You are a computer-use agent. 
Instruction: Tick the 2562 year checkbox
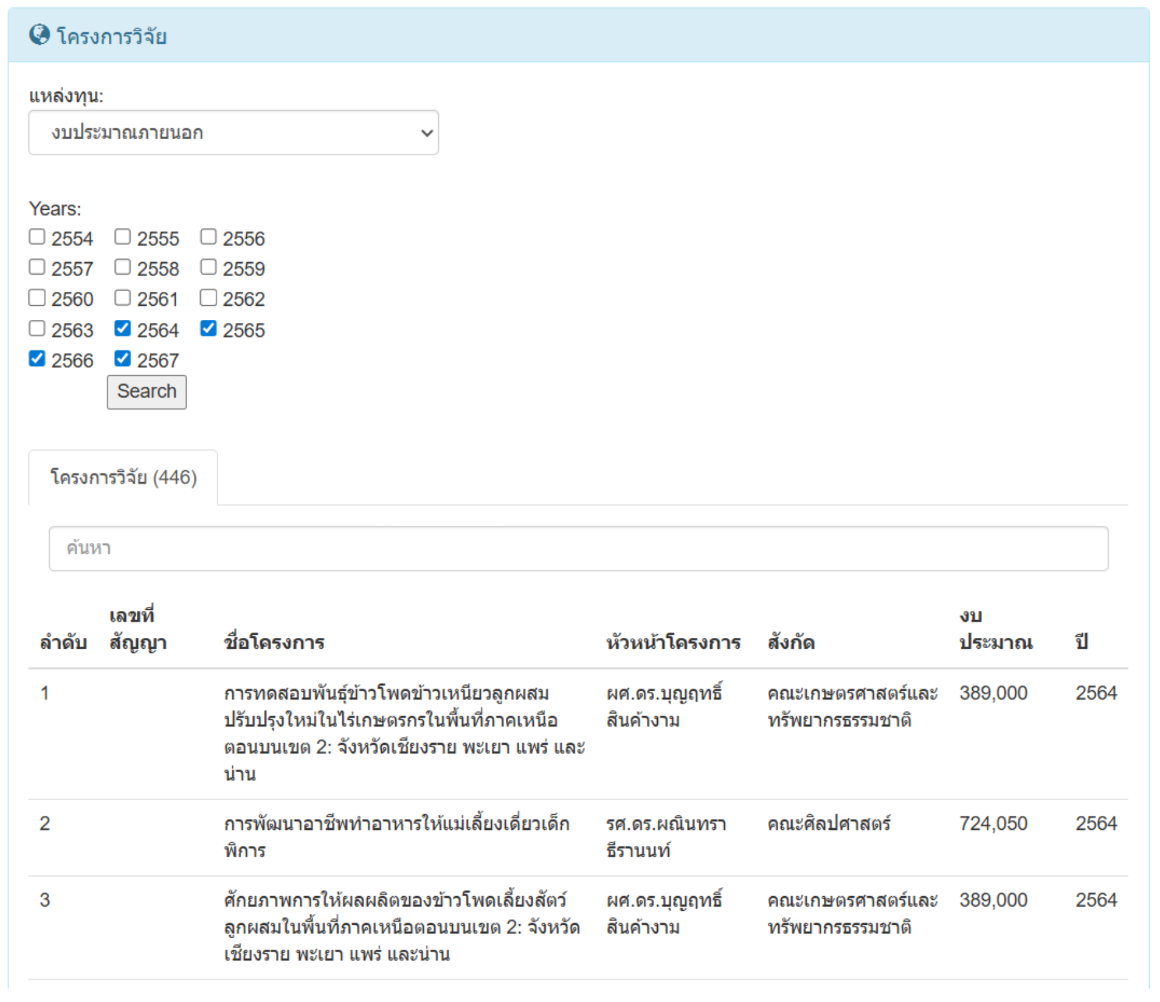209,297
